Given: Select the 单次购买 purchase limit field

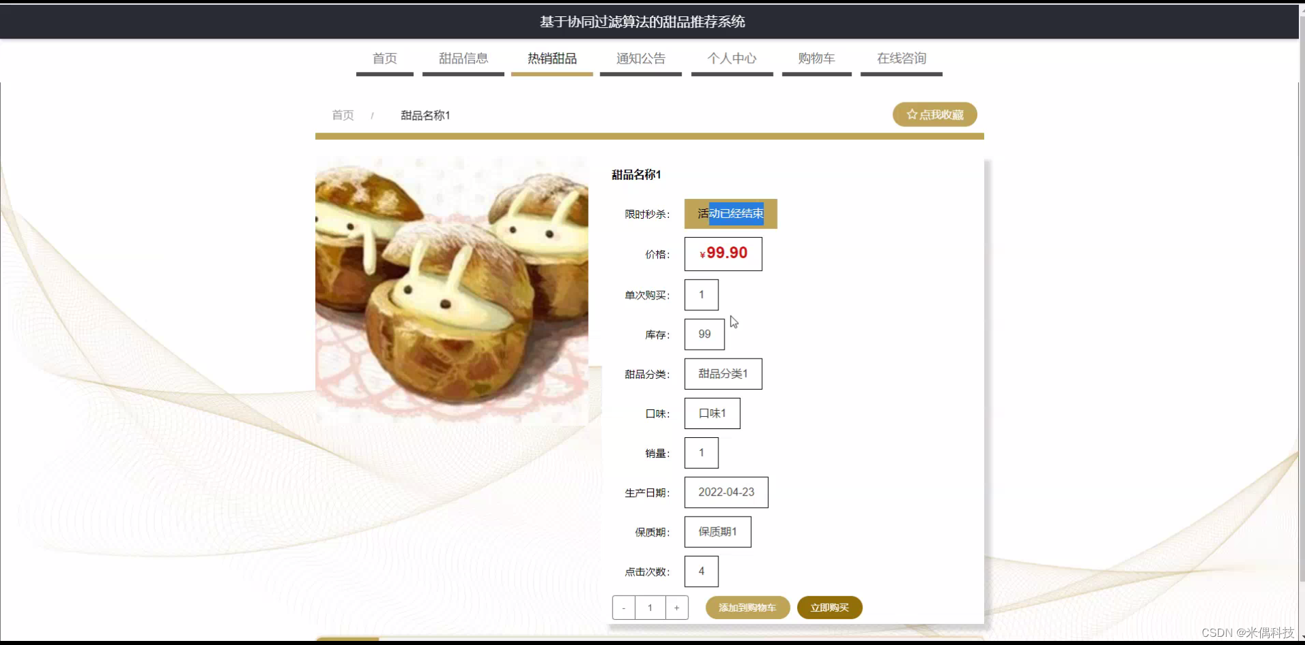Looking at the screenshot, I should 701,294.
